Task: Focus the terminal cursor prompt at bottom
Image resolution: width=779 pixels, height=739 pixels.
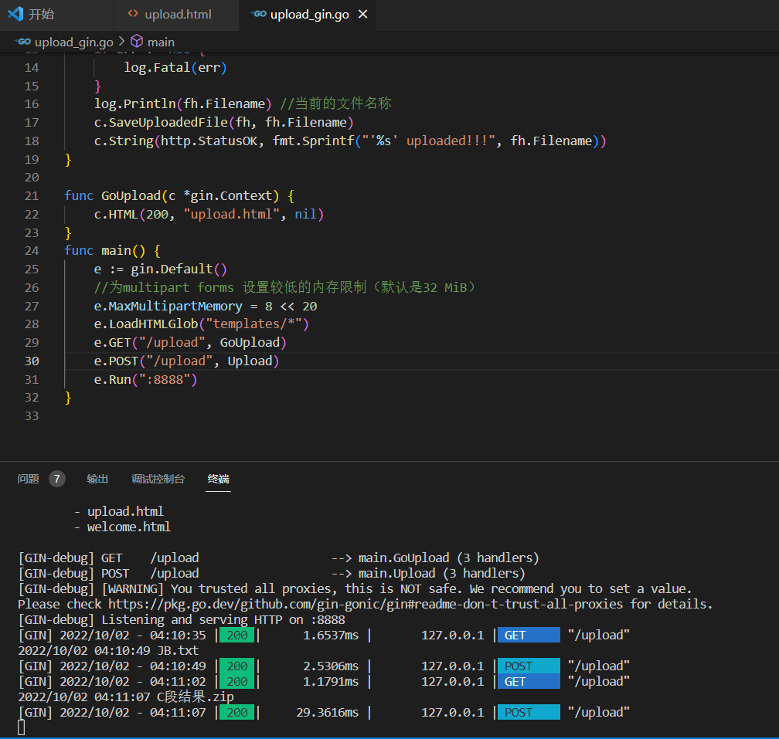Action: point(22,727)
